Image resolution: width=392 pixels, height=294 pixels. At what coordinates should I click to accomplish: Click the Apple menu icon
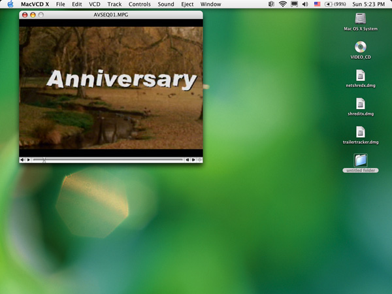(10, 4)
